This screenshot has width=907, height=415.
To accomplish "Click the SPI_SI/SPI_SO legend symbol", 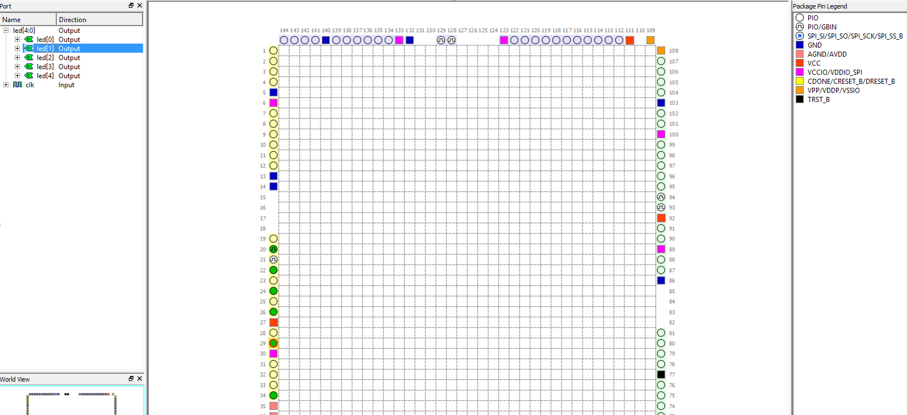I will pyautogui.click(x=800, y=36).
